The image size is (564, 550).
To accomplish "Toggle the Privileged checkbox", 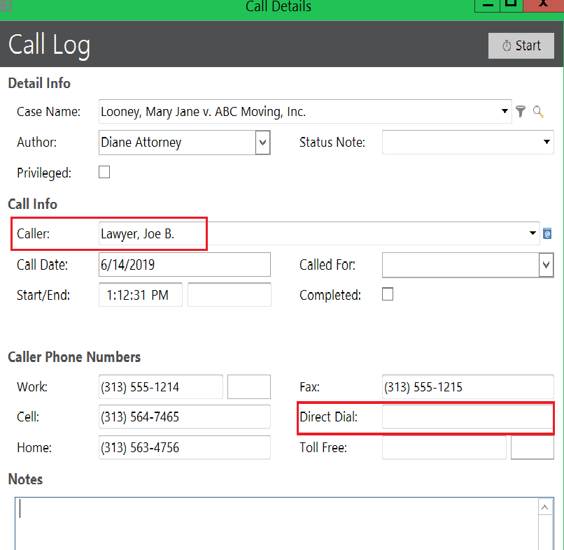I will [x=104, y=172].
